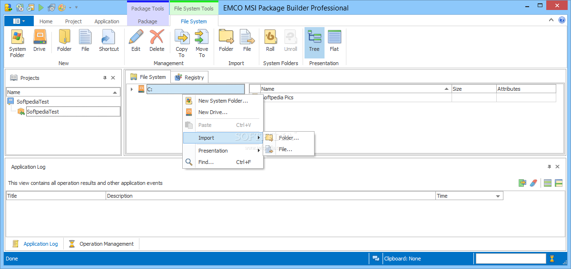The image size is (571, 269).
Task: Click the Title column header in log
Action: pyautogui.click(x=56, y=196)
